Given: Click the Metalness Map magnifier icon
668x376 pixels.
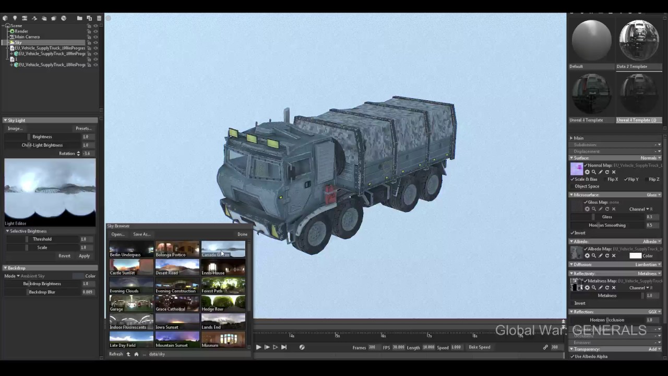Looking at the screenshot, I should pos(593,288).
